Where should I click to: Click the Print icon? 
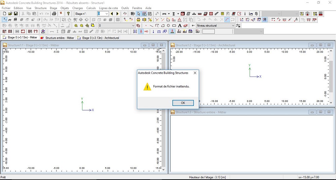coord(54,14)
